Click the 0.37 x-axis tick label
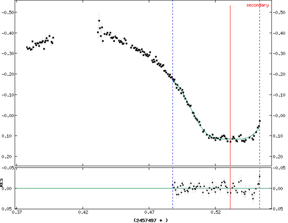288x223 pixels. click(x=17, y=212)
